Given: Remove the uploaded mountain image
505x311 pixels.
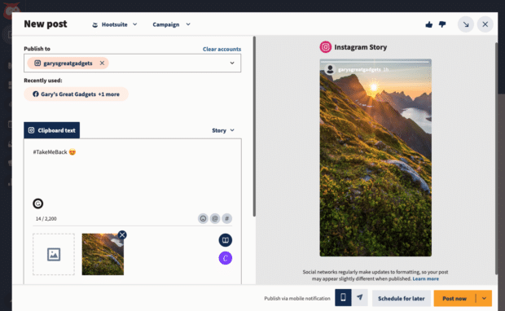Looking at the screenshot, I should (122, 234).
